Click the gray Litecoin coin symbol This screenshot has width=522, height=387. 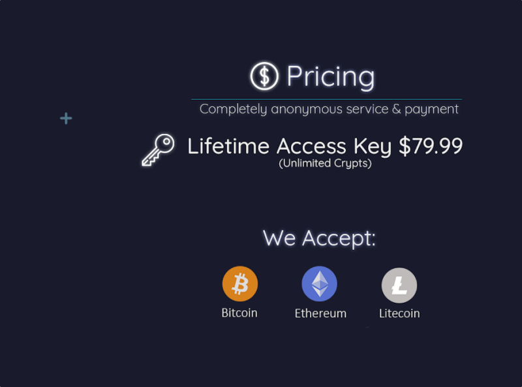[399, 283]
